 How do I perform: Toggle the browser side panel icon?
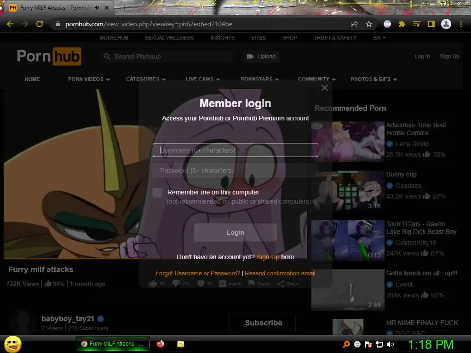pos(431,24)
